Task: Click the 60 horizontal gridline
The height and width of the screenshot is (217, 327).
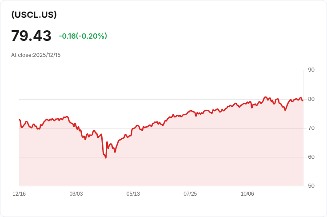Action: pos(161,157)
